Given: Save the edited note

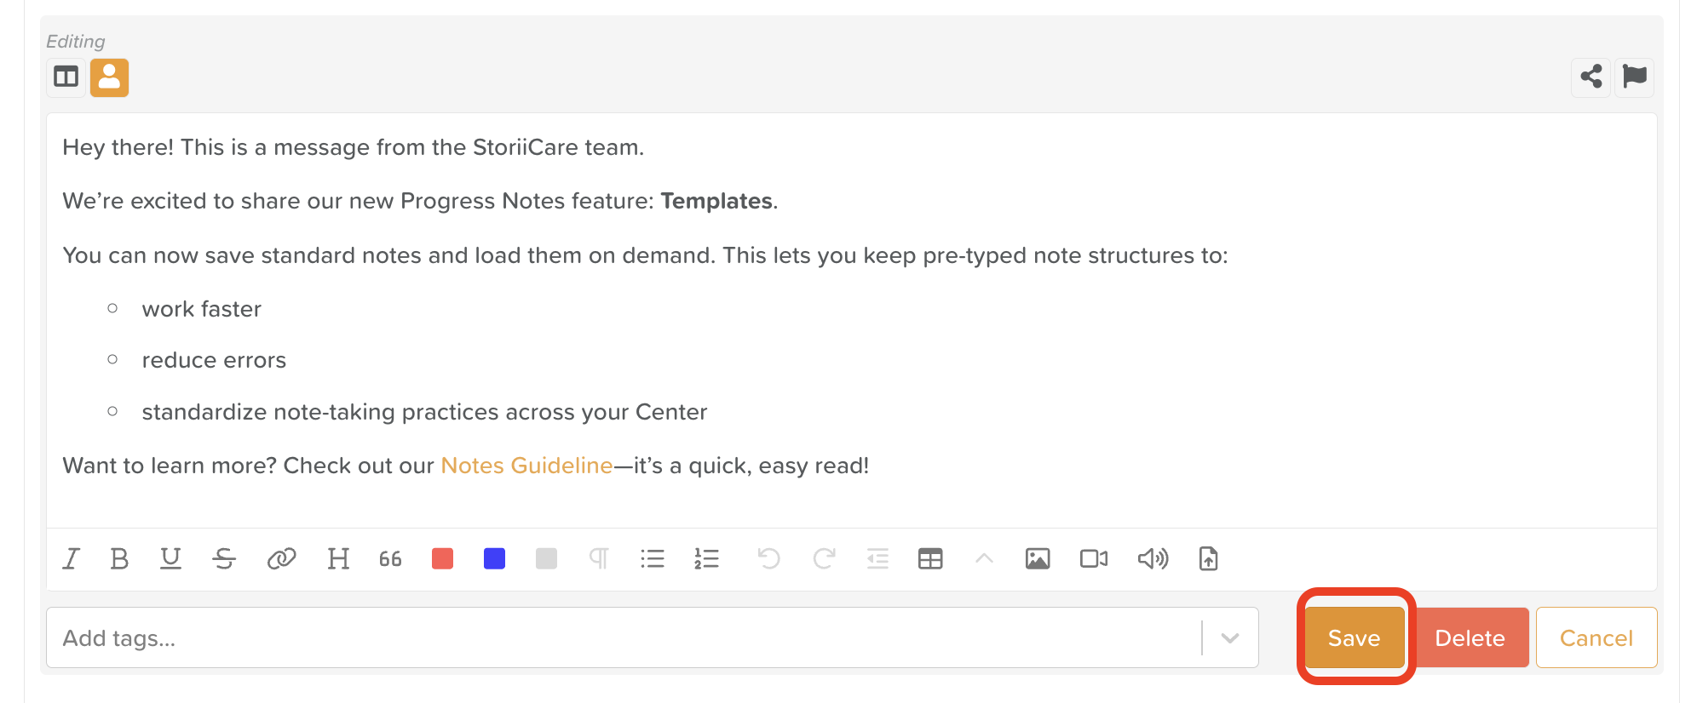Looking at the screenshot, I should (1354, 638).
